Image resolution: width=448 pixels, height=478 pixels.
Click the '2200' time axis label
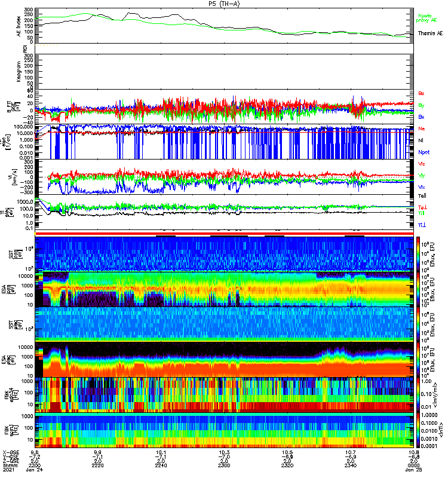pyautogui.click(x=35, y=465)
